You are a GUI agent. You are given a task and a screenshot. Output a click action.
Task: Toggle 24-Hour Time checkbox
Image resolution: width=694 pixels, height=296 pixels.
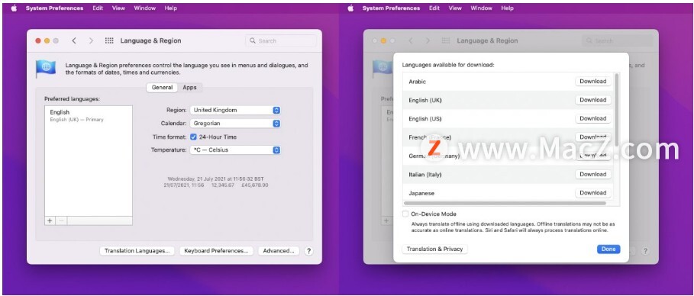[193, 137]
